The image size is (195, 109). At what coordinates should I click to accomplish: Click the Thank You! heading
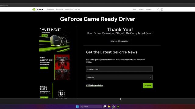(120, 30)
